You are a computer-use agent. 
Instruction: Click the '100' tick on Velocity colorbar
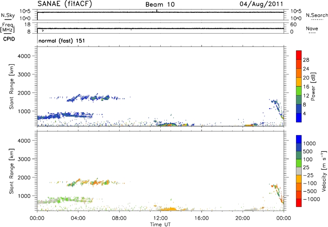click(308, 159)
